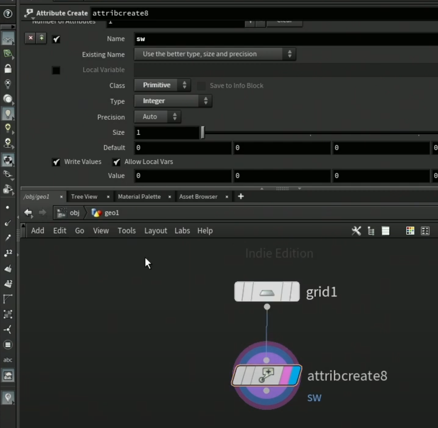This screenshot has height=428, width=438.
Task: Click the obj path breadcrumb
Action: click(75, 213)
